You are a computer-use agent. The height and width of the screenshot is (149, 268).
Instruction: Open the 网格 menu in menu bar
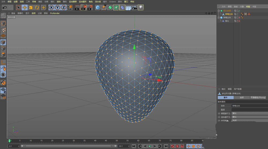click(x=34, y=2)
